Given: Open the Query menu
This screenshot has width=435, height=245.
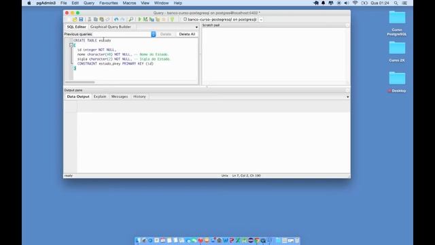Looking at the screenshot, I should 89,3.
